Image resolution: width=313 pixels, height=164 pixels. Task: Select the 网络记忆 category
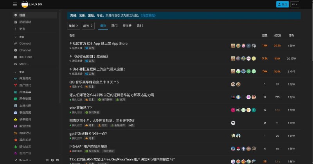point(35,133)
